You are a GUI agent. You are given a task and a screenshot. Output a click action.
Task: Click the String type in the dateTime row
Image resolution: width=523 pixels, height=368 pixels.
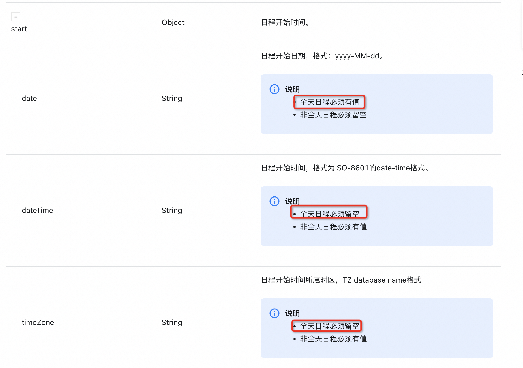(172, 211)
